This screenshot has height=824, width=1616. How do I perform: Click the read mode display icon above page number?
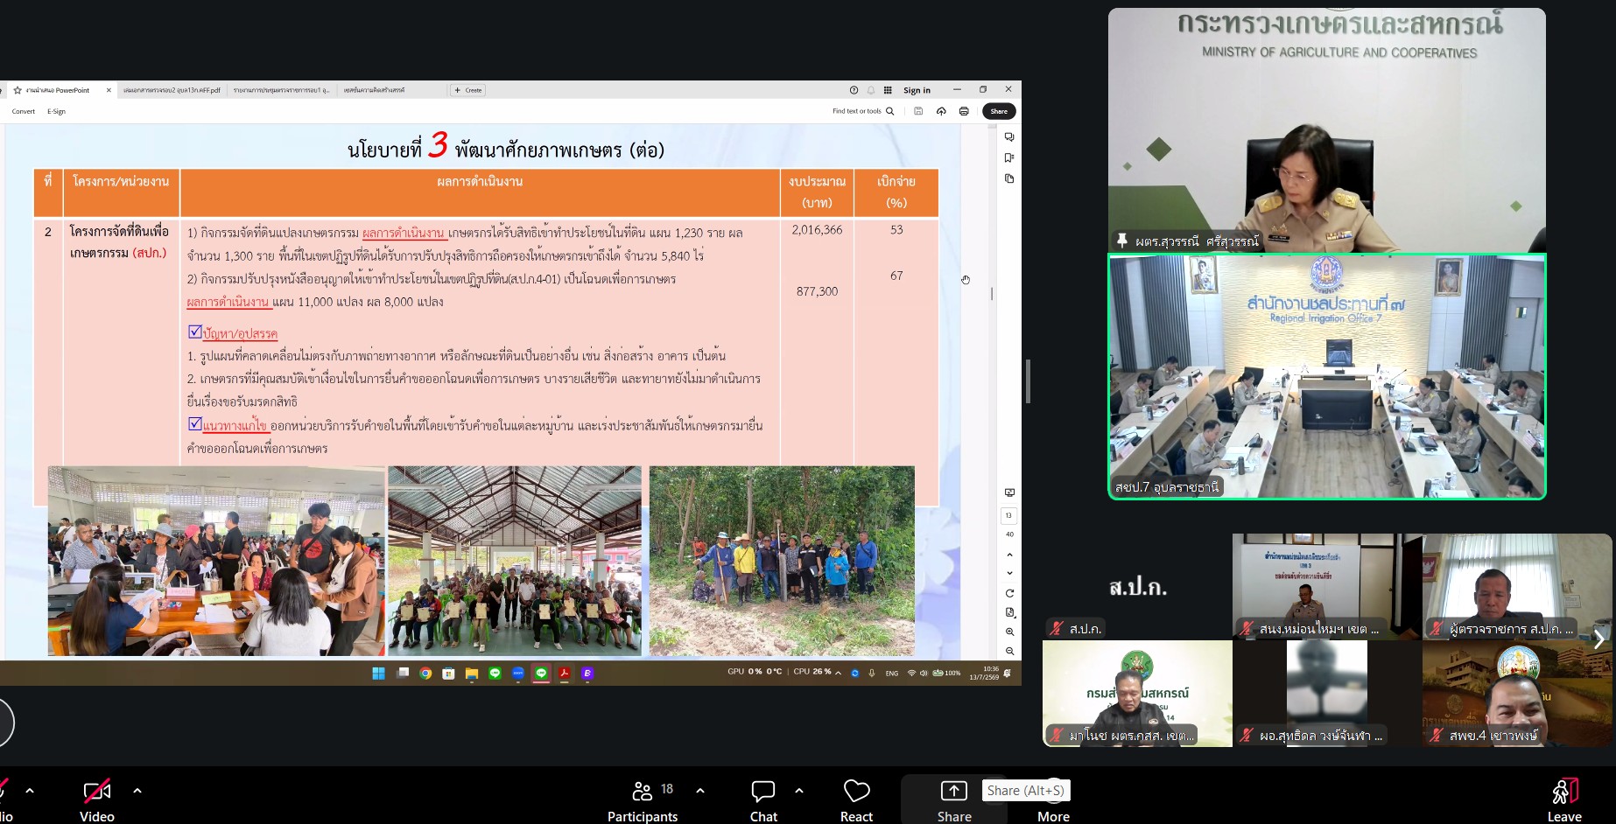(x=1009, y=492)
